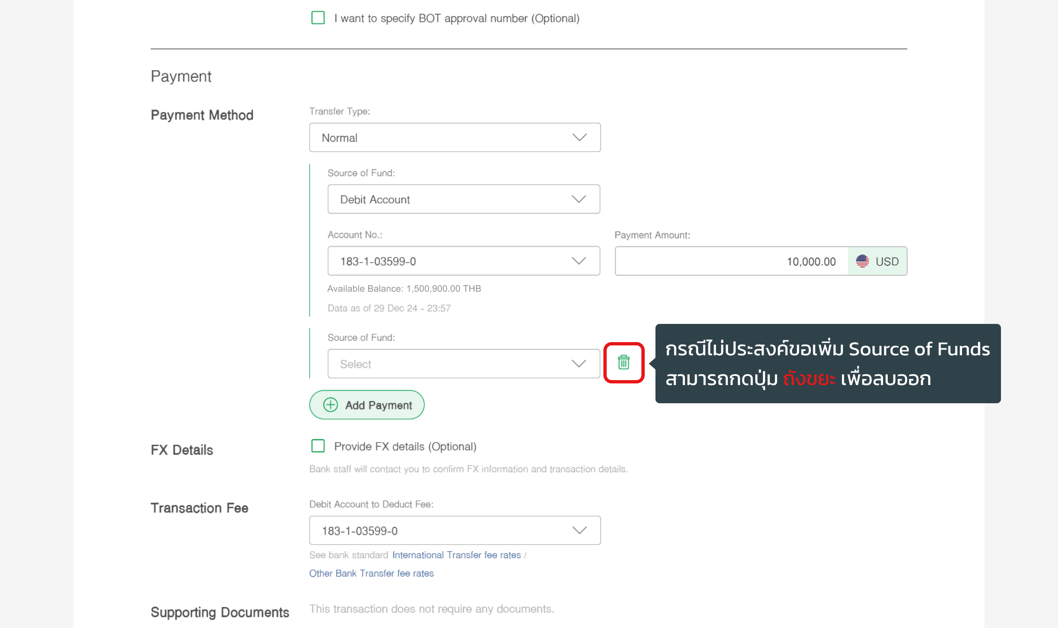Click the 'Data as of 29 Dec 24 - 23:57' text
The height and width of the screenshot is (628, 1058).
(x=389, y=308)
